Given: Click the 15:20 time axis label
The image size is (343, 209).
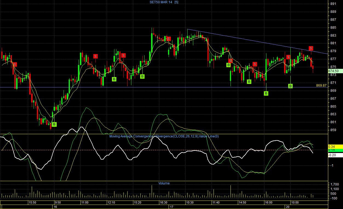Looking at the screenshot, I should coord(137,203).
